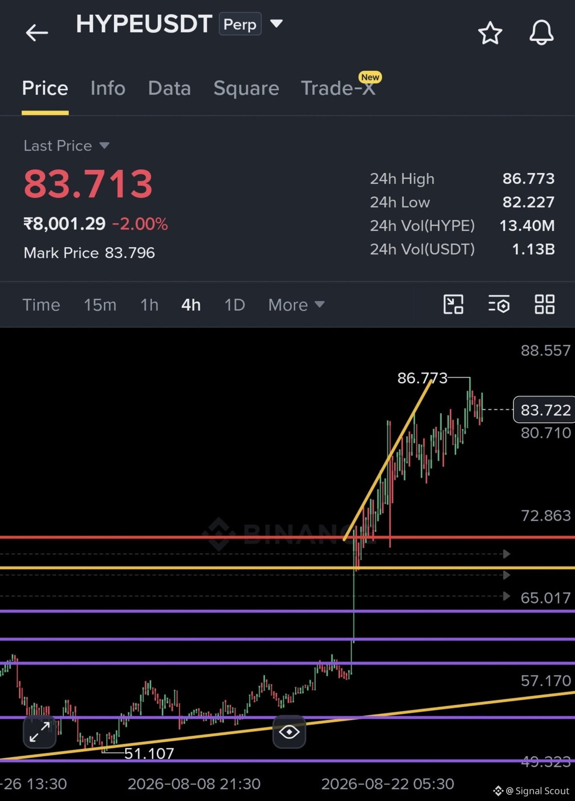
Task: Open the HYPEUSDT pair selector dropdown arrow
Action: pyautogui.click(x=276, y=23)
